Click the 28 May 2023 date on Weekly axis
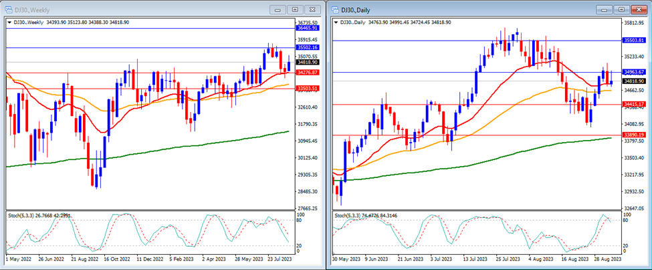 pos(249,259)
